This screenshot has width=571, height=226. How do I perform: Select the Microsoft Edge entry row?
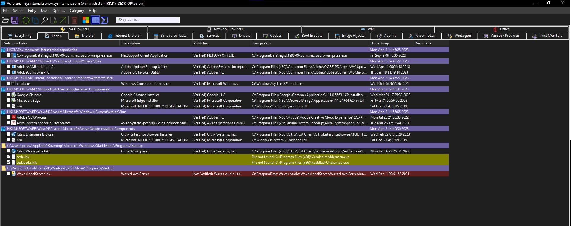[225, 100]
